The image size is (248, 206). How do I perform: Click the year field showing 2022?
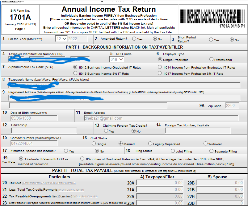[x=78, y=39]
